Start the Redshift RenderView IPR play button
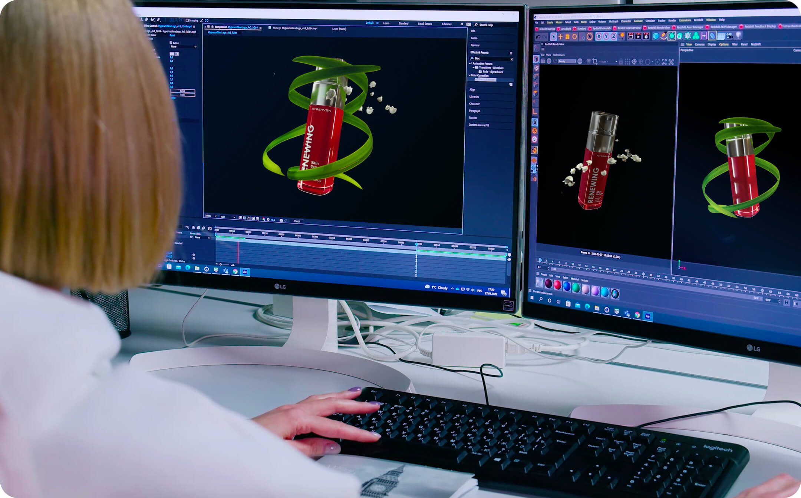This screenshot has width=801, height=498. 549,61
